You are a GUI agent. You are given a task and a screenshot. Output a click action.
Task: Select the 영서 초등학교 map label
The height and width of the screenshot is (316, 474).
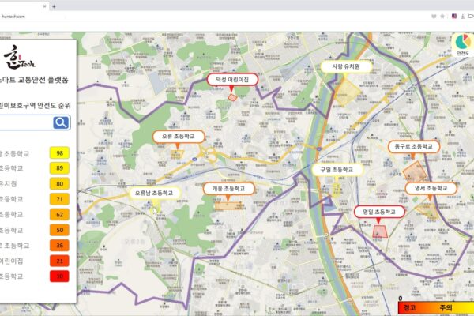pyautogui.click(x=431, y=188)
